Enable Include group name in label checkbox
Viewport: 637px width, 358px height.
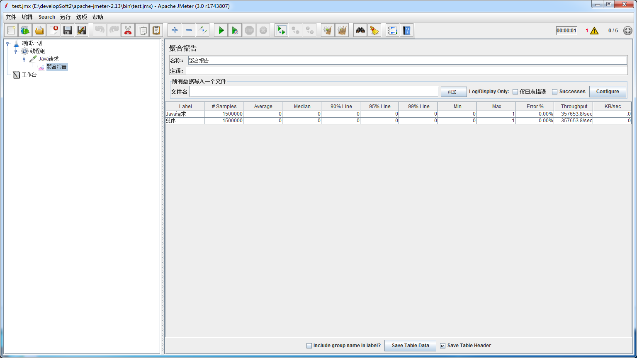[x=309, y=346]
